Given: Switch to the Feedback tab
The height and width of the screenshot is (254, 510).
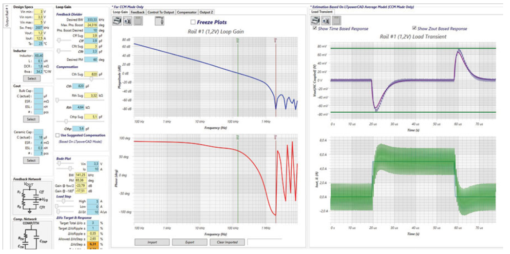Looking at the screenshot, I should (138, 11).
